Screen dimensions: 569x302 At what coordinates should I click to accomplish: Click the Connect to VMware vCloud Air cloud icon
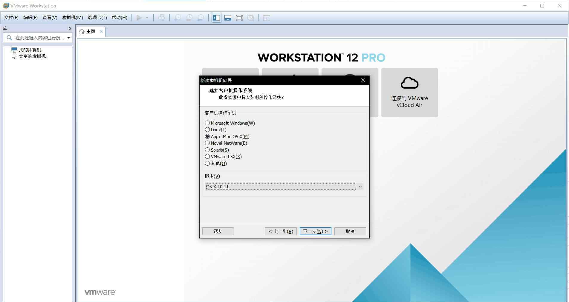coord(409,83)
